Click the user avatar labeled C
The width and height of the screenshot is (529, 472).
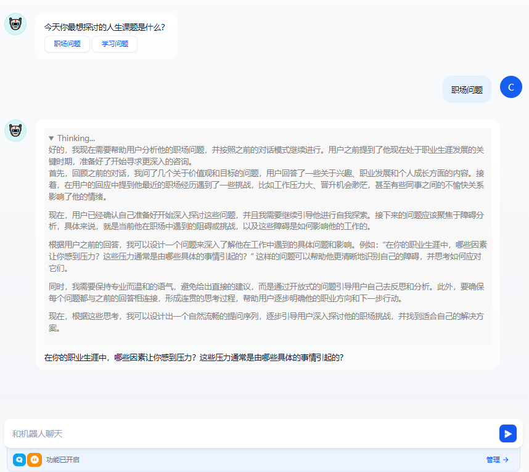[511, 87]
